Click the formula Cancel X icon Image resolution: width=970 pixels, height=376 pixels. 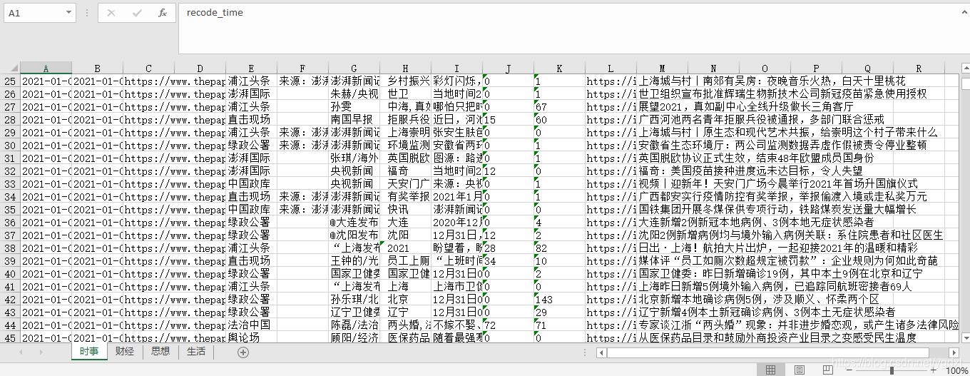pyautogui.click(x=111, y=13)
